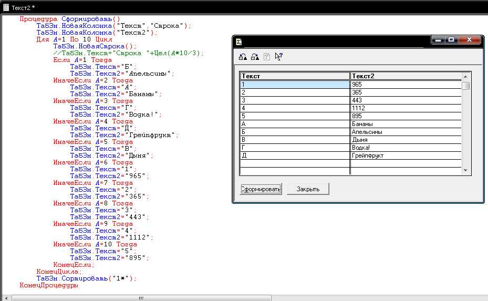This screenshot has height=301, width=488.
Task: Click code line "Для А=1 По 10 Цикл"
Action: click(74, 39)
